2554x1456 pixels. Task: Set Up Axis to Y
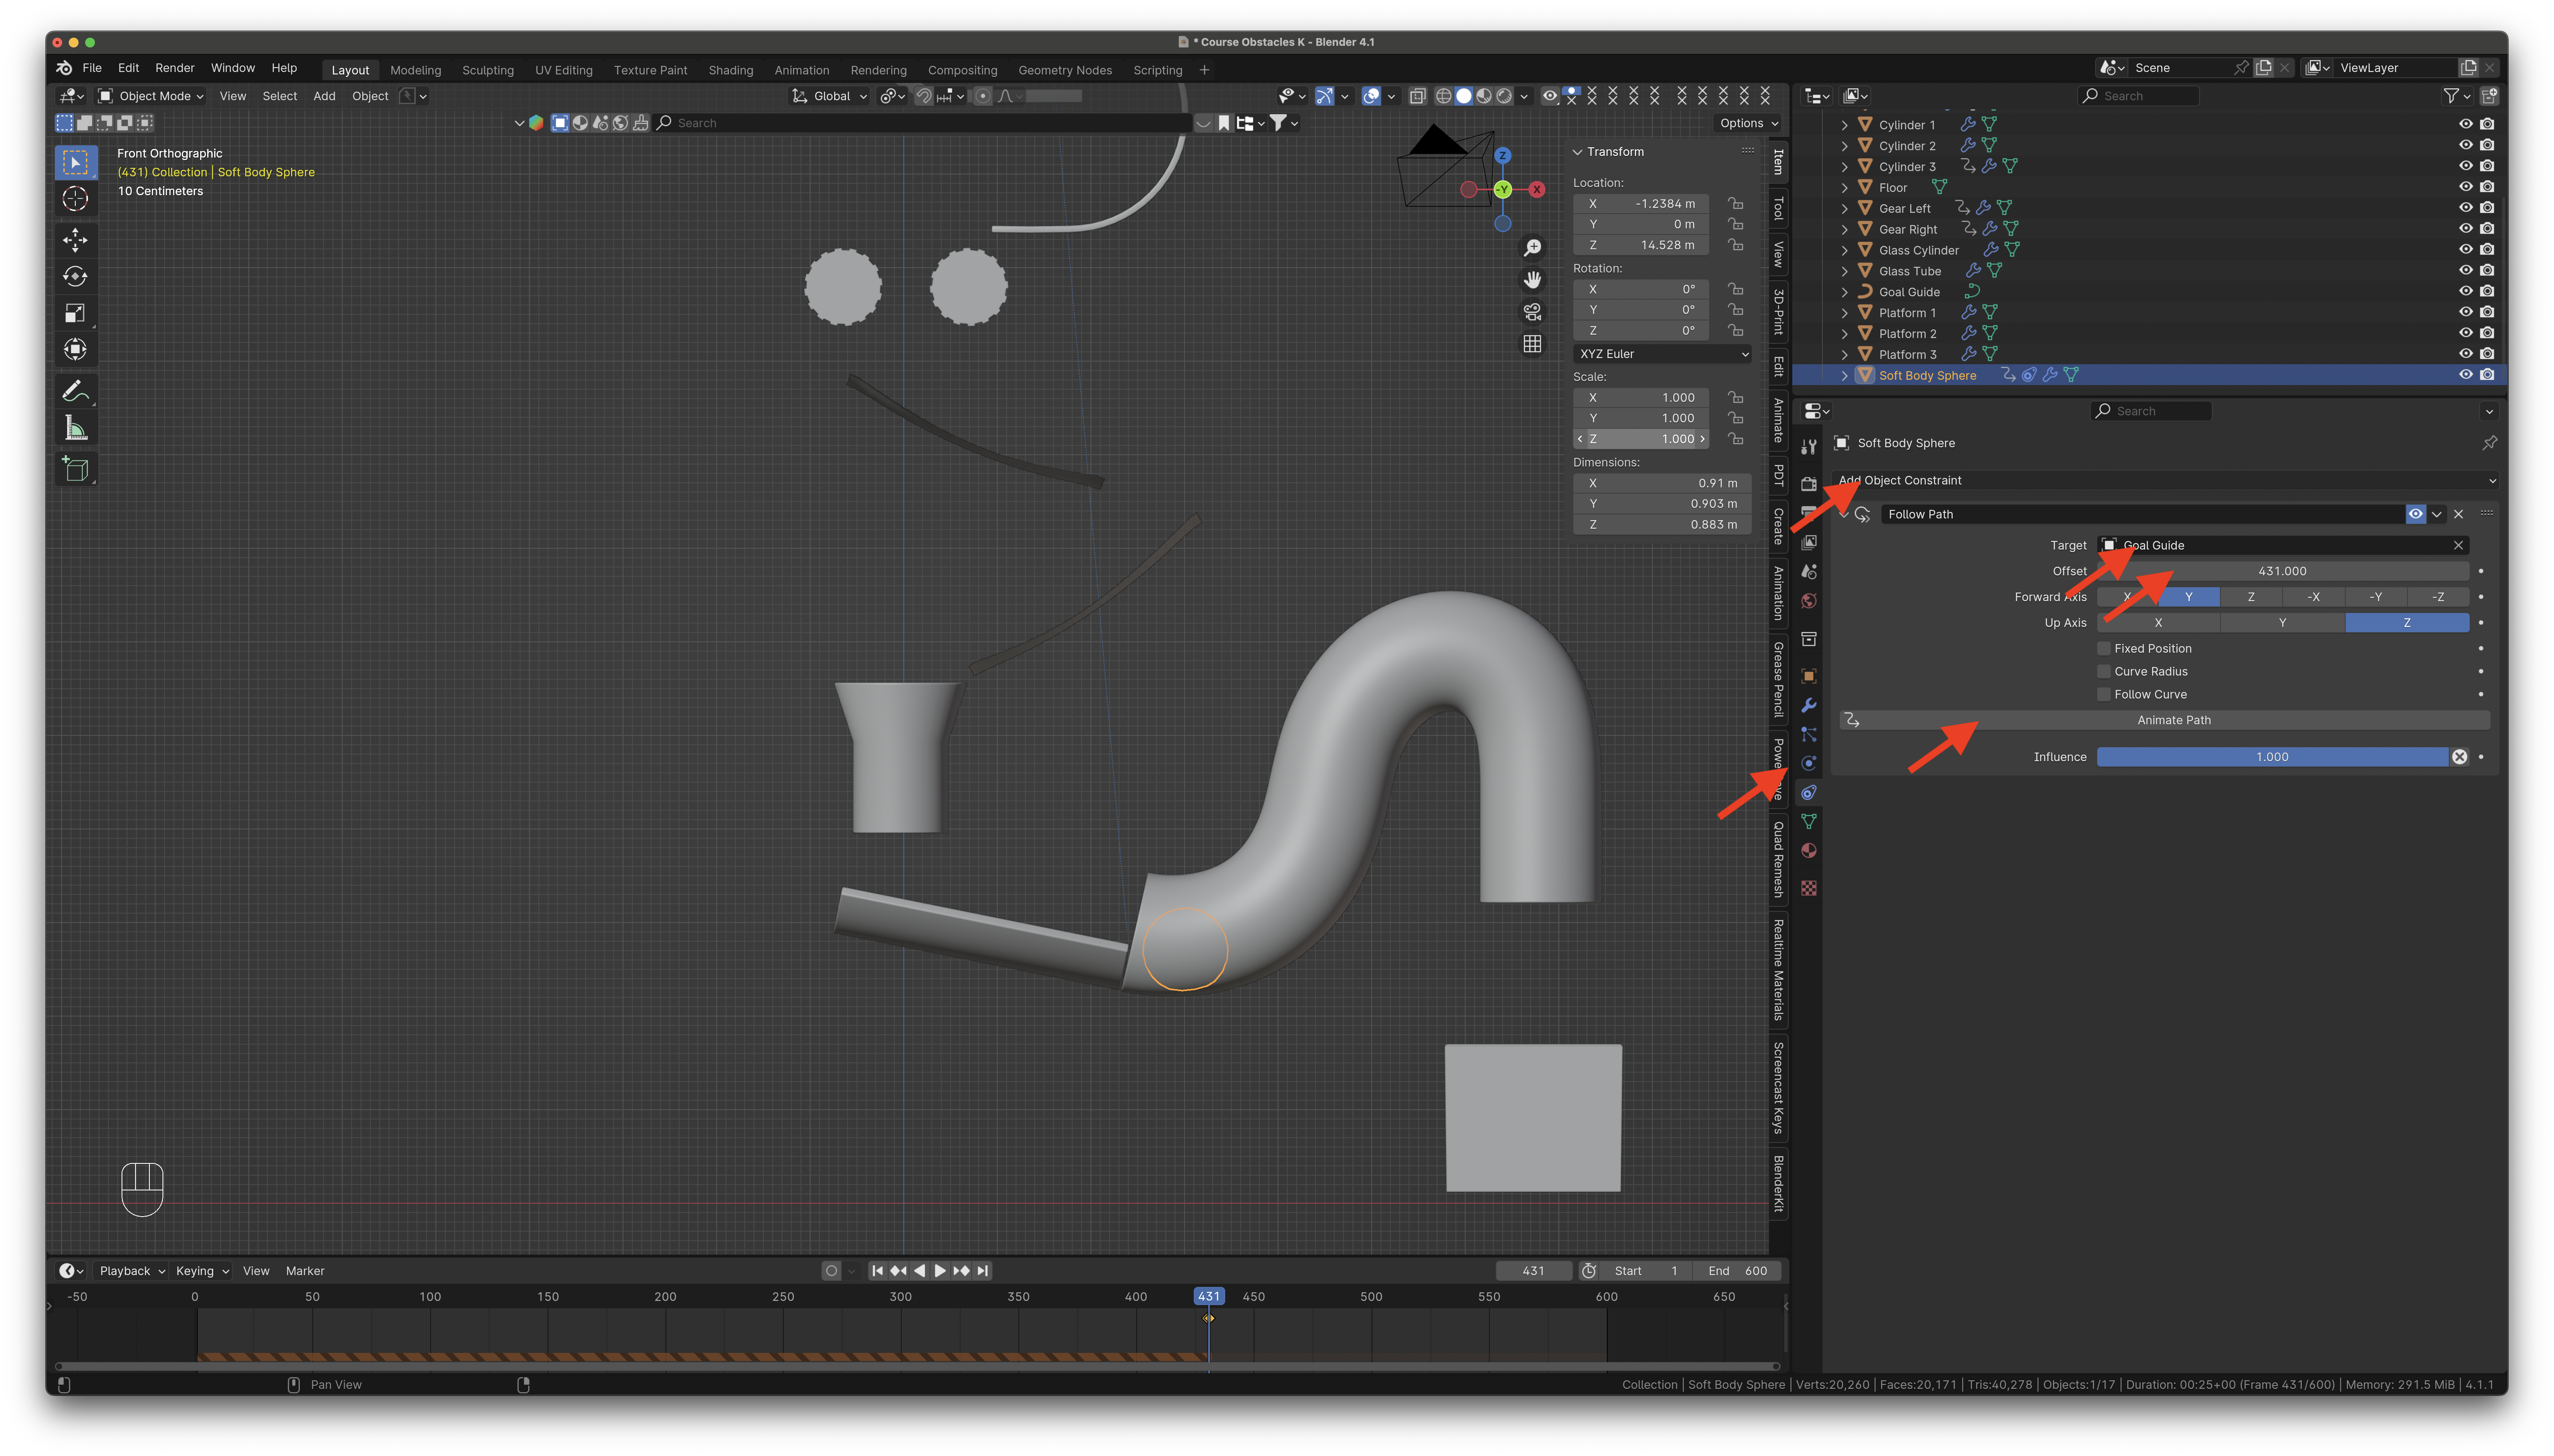(x=2282, y=623)
